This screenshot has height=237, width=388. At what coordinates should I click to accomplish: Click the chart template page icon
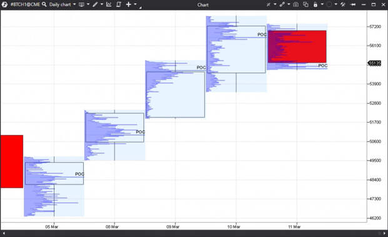(x=118, y=4)
